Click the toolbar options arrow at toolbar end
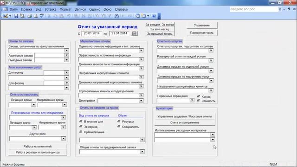Image resolution: width=297 pixels, height=167 pixels. point(159,17)
